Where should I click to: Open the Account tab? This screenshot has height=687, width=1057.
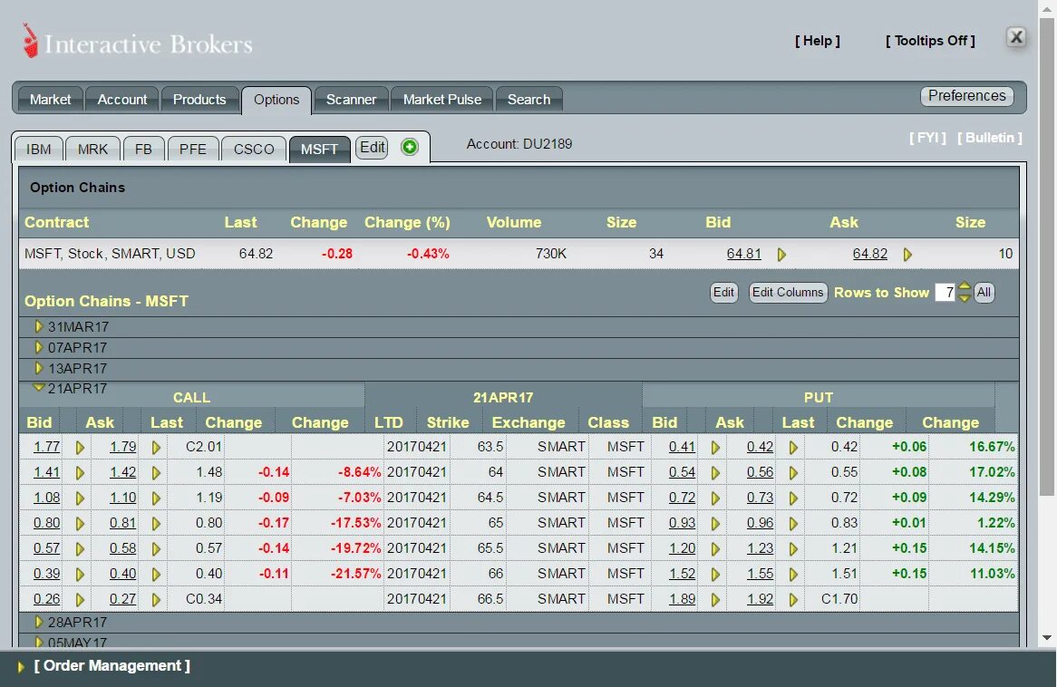click(x=122, y=99)
